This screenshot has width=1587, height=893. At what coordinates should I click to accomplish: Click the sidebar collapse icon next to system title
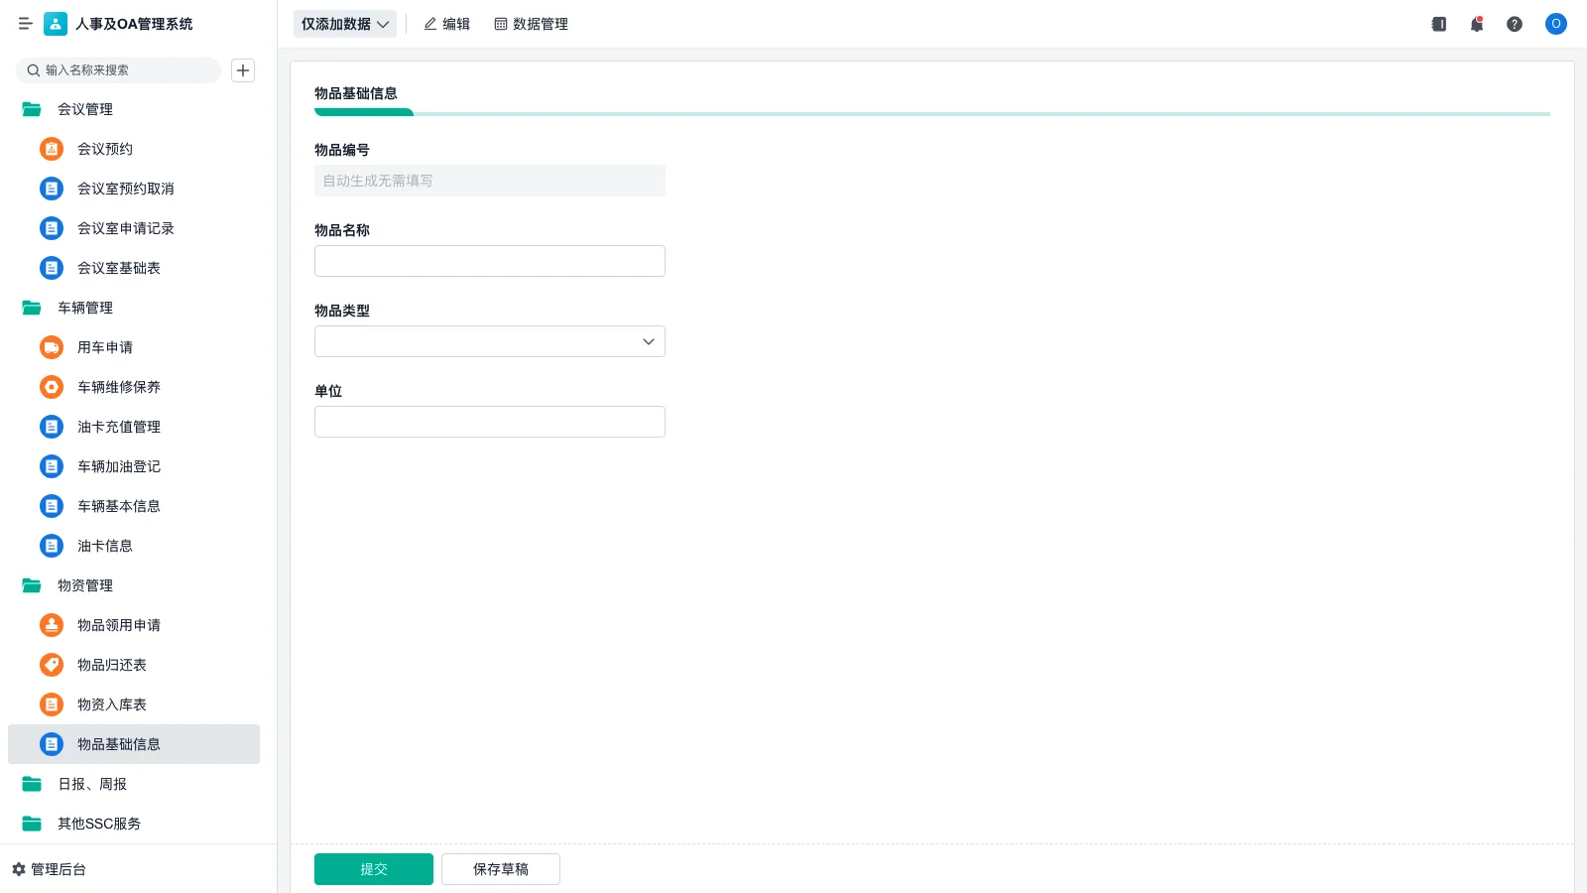coord(26,24)
